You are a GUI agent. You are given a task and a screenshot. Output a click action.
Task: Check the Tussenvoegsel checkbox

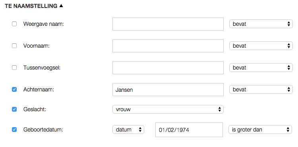point(14,68)
